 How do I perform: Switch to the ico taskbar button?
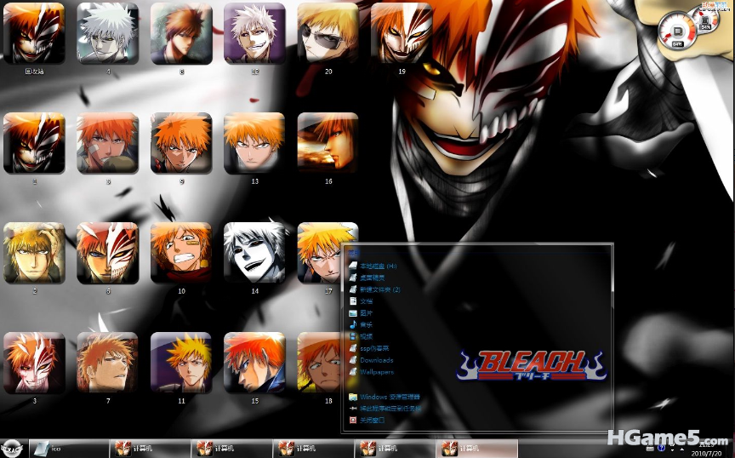pyautogui.click(x=69, y=449)
